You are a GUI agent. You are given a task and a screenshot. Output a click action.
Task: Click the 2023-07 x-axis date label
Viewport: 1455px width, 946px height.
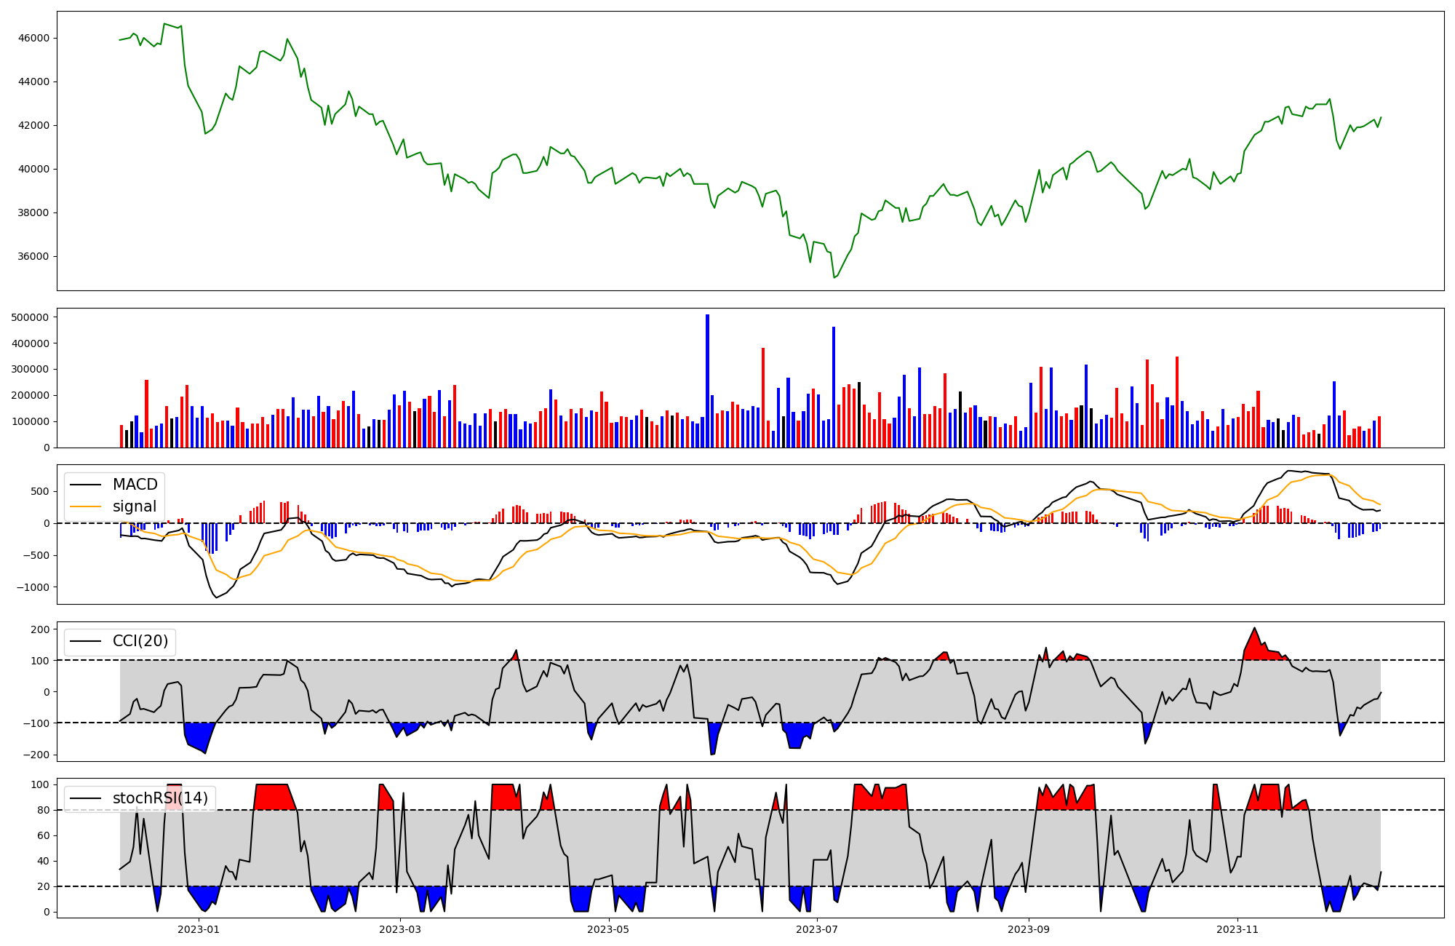pos(817,929)
